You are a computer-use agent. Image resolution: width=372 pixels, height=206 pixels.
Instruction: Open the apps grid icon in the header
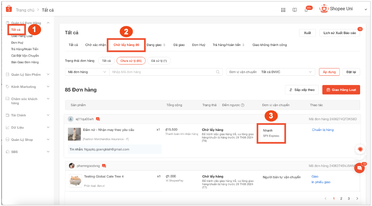point(283,9)
